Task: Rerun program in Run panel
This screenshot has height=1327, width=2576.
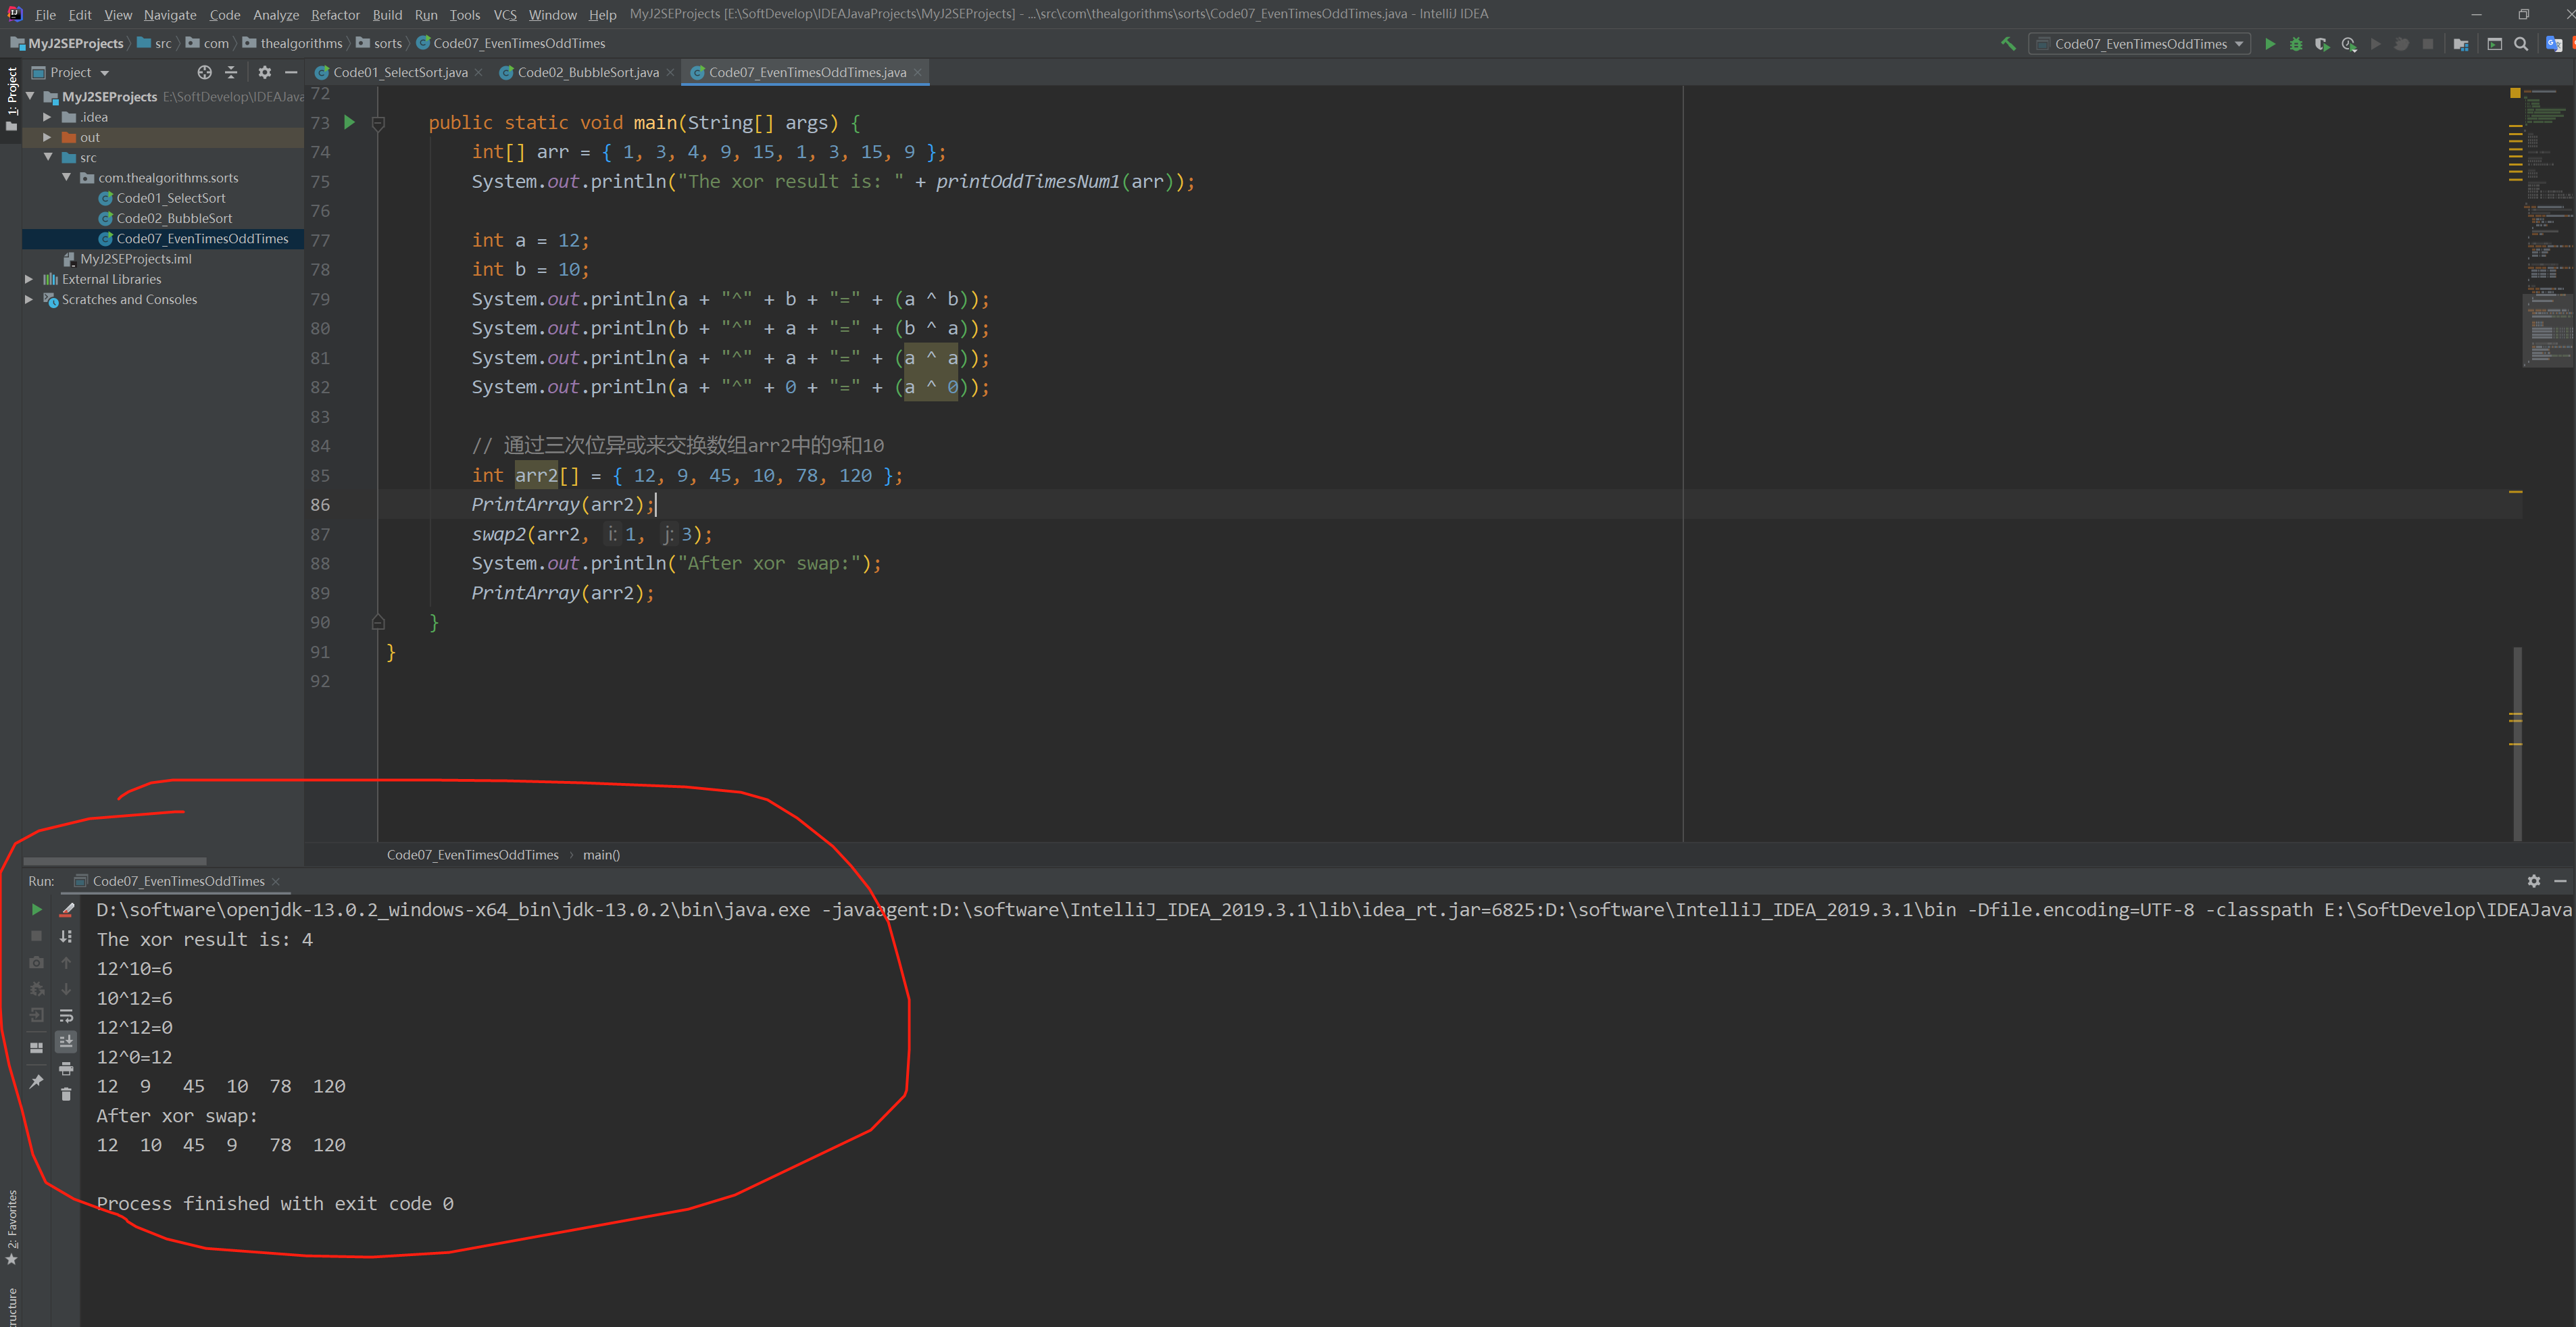Action: tap(36, 909)
